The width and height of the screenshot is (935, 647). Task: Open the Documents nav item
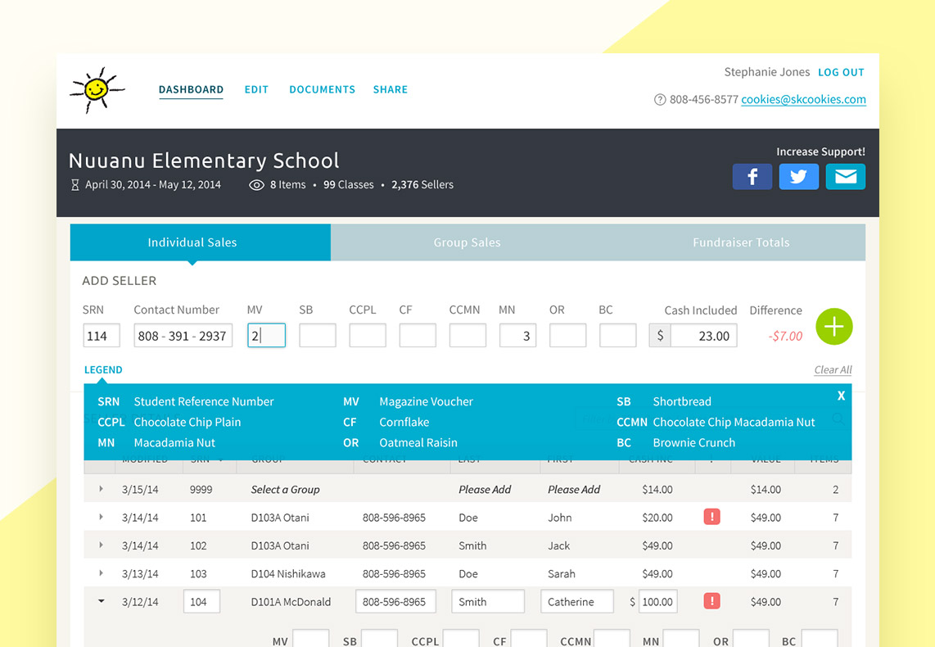(322, 89)
